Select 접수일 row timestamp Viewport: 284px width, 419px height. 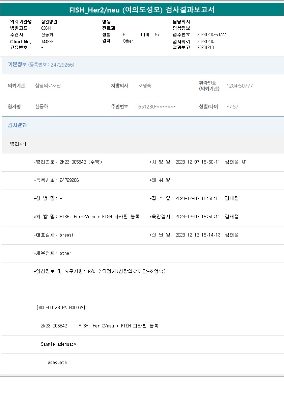click(x=198, y=198)
